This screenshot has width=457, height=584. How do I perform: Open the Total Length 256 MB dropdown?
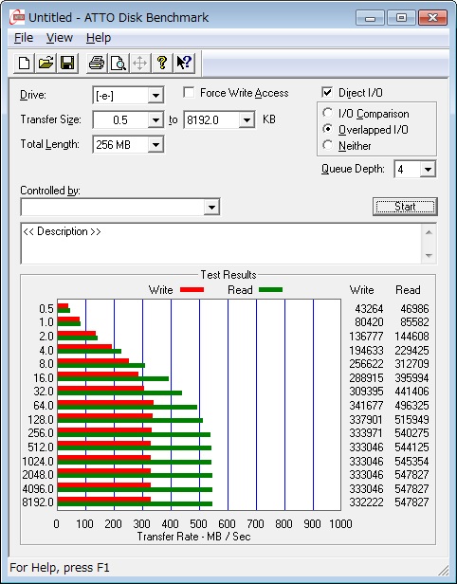[x=155, y=144]
